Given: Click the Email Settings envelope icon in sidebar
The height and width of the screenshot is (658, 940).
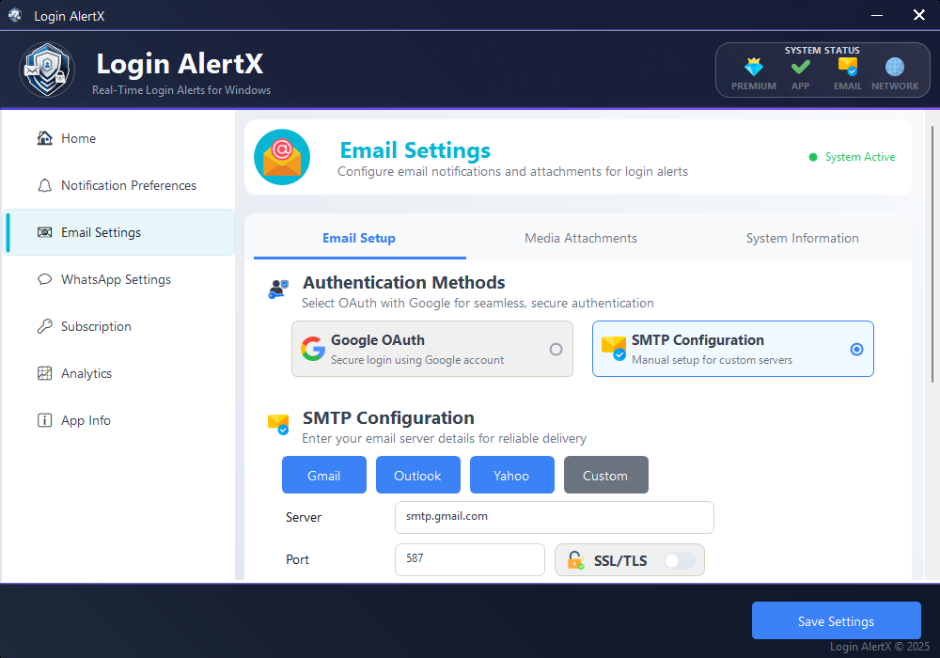Looking at the screenshot, I should [x=44, y=232].
